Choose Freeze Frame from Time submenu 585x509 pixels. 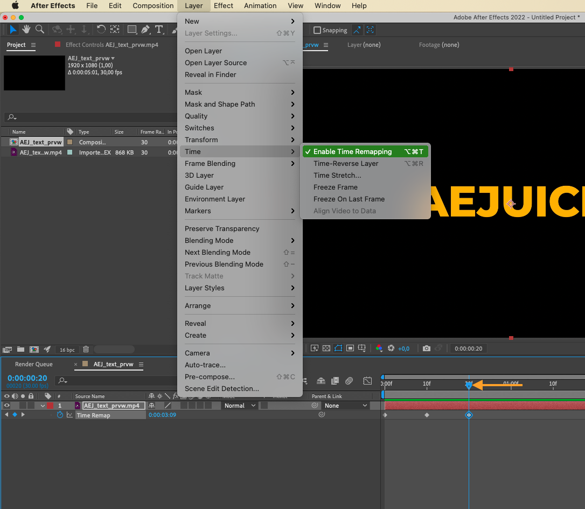click(336, 187)
